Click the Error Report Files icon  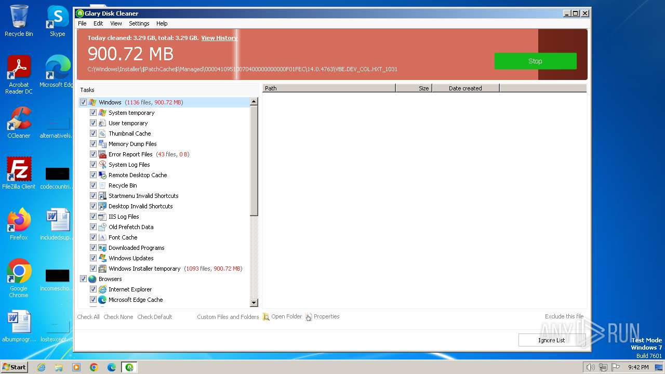pos(102,154)
